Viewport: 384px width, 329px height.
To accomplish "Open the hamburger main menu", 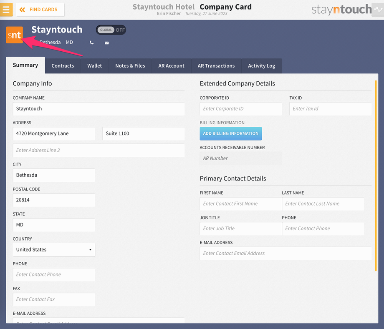I will pyautogui.click(x=6, y=9).
